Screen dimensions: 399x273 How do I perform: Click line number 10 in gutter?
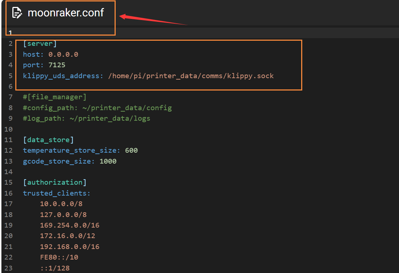click(x=8, y=129)
